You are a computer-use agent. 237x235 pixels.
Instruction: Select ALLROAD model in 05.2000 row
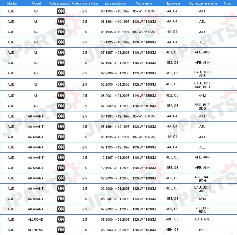click(x=35, y=220)
